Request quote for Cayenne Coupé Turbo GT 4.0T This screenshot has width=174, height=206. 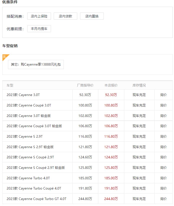tap(163, 199)
